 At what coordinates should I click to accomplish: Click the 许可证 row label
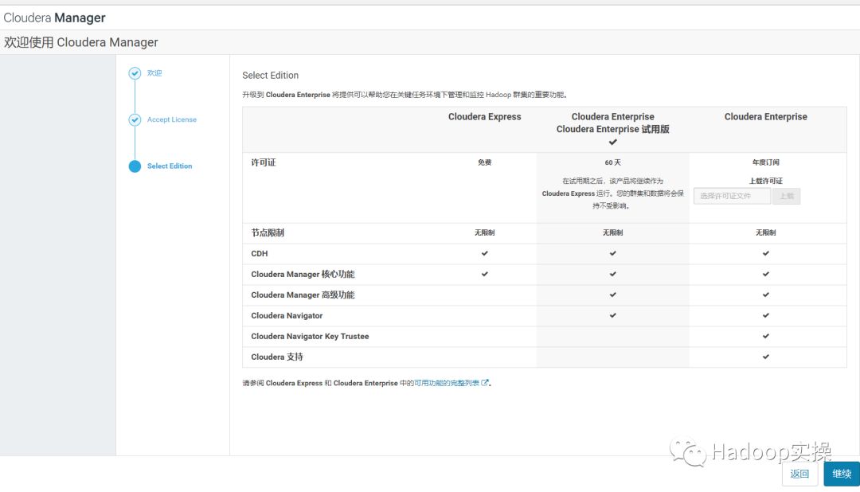coord(264,162)
